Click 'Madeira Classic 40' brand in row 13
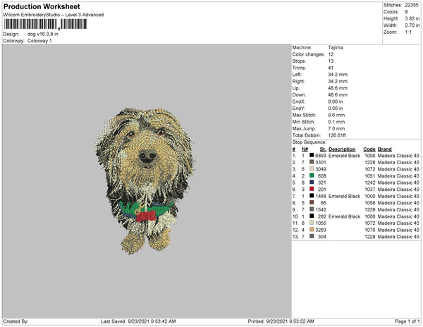The width and height of the screenshot is (423, 327). 398,236
